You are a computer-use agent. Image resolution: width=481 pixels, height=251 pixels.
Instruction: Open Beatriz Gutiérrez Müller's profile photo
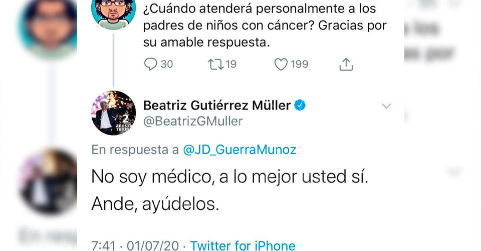(x=113, y=113)
